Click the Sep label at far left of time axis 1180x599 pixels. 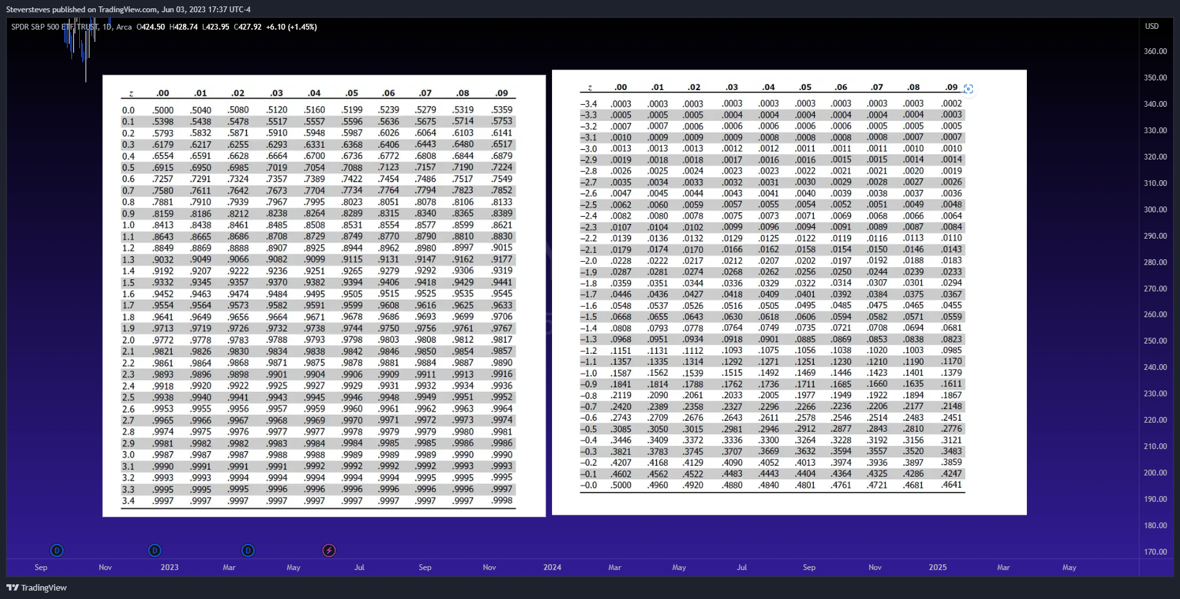click(x=41, y=567)
